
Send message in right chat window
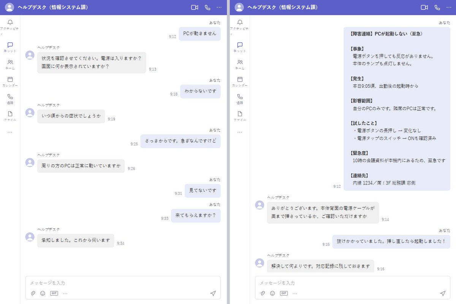[x=443, y=293]
